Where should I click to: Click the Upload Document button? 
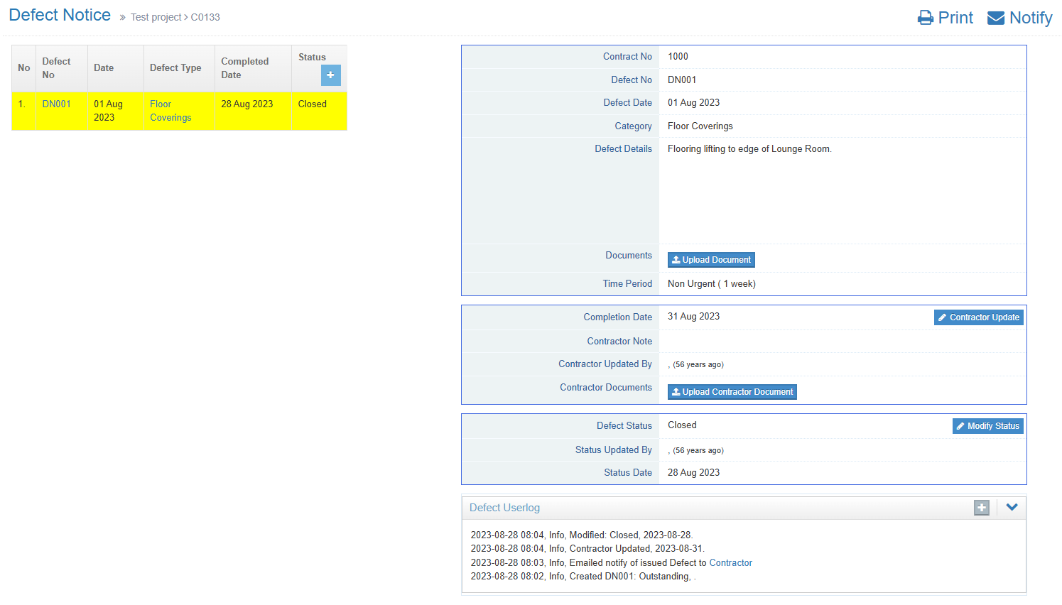pyautogui.click(x=711, y=260)
